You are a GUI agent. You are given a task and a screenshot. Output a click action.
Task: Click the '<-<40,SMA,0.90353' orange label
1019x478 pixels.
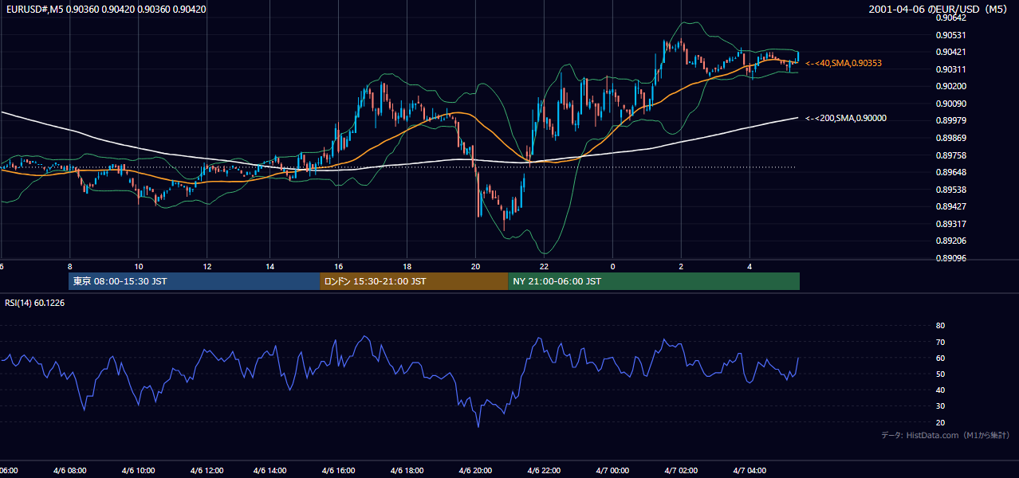click(x=844, y=63)
